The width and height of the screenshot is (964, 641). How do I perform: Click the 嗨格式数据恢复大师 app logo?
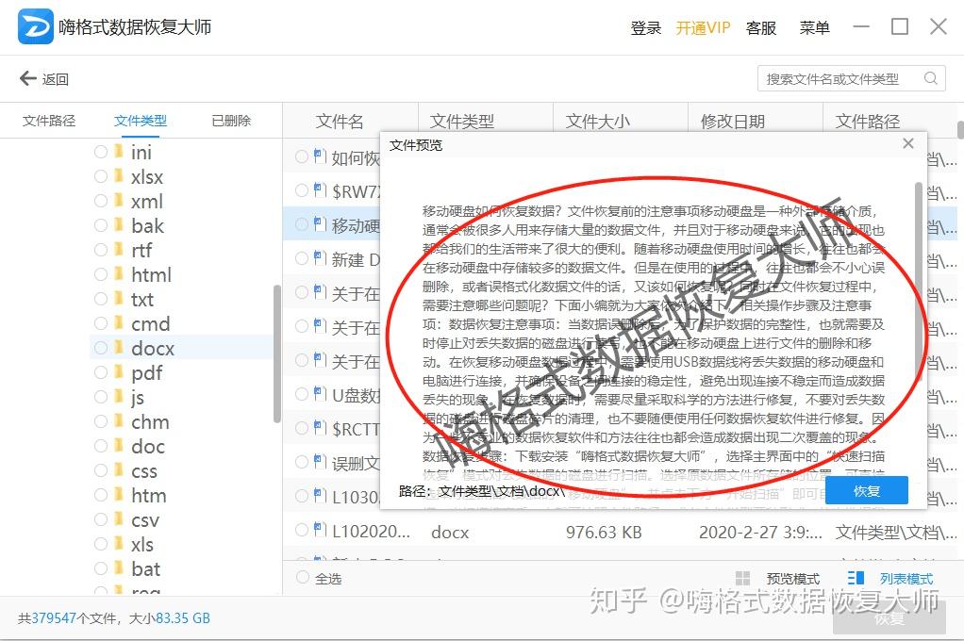(35, 27)
